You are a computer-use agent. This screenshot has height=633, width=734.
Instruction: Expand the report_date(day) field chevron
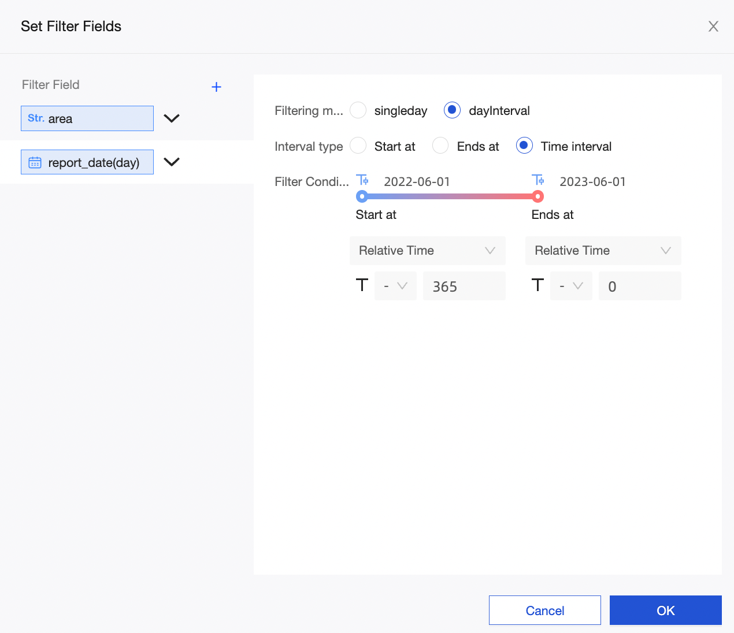[x=172, y=162]
